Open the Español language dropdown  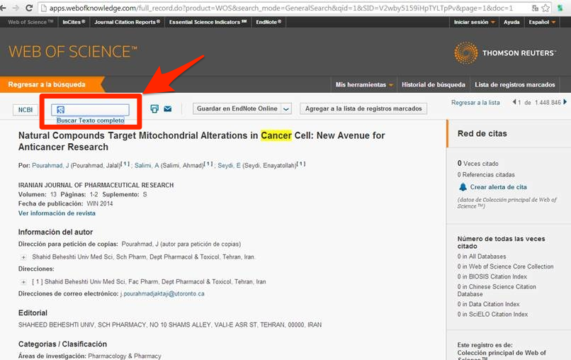pyautogui.click(x=542, y=22)
